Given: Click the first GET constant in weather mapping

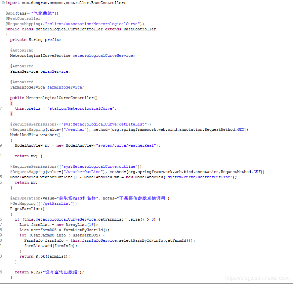Looking at the screenshot, I should pos(241,129).
